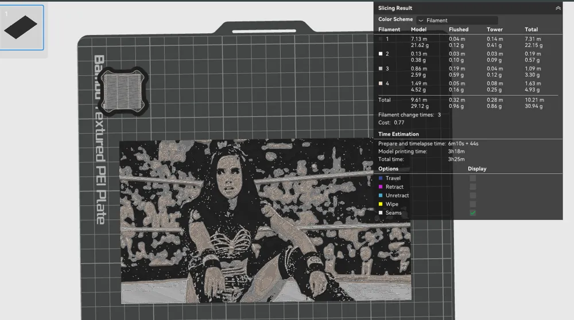
Task: Uncheck the Seams display checkbox
Action: tap(472, 213)
